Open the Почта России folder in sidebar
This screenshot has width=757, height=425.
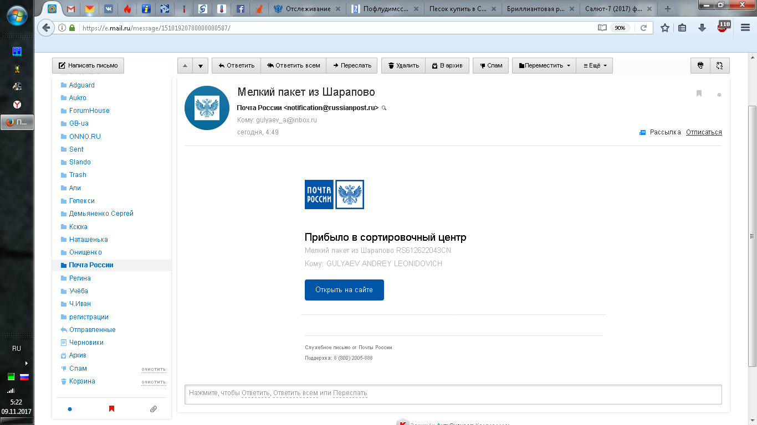(x=91, y=265)
